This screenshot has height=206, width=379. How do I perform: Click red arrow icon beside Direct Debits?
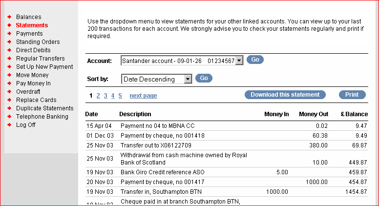coord(9,50)
